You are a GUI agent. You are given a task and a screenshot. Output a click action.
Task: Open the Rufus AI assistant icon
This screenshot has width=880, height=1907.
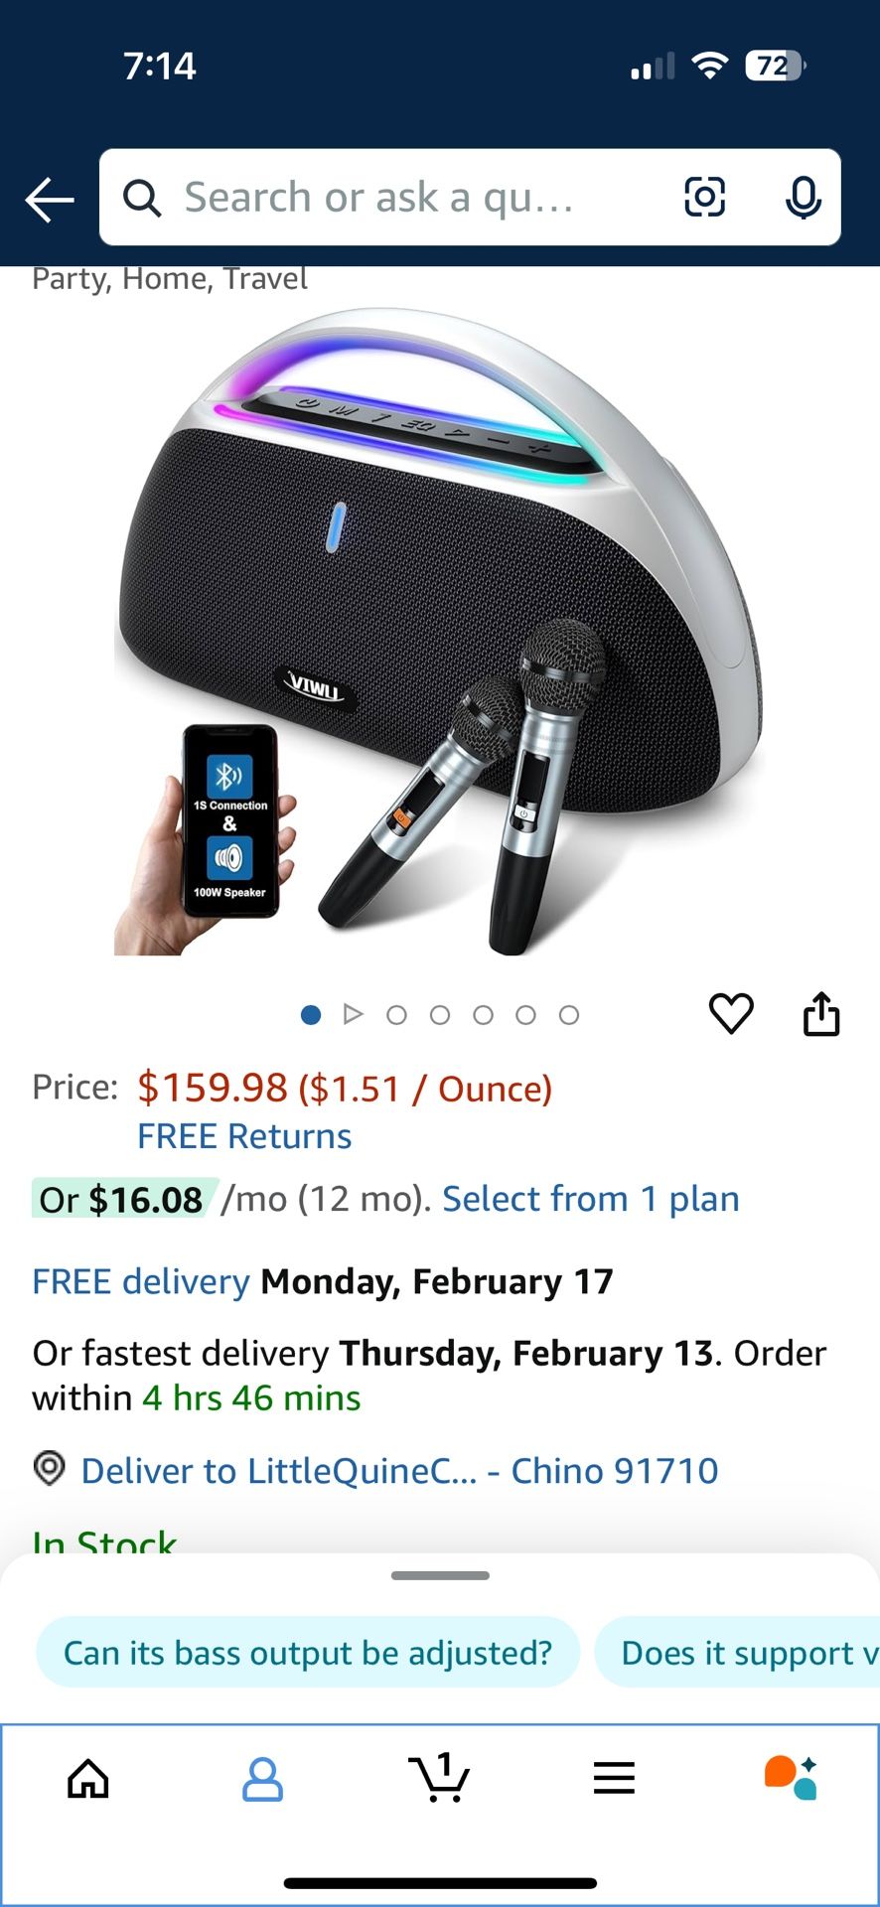pos(791,1778)
